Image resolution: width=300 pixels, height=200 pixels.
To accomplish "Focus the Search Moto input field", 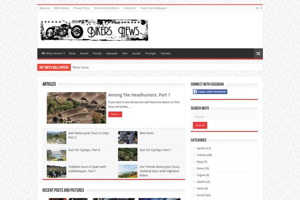I will (x=224, y=116).
